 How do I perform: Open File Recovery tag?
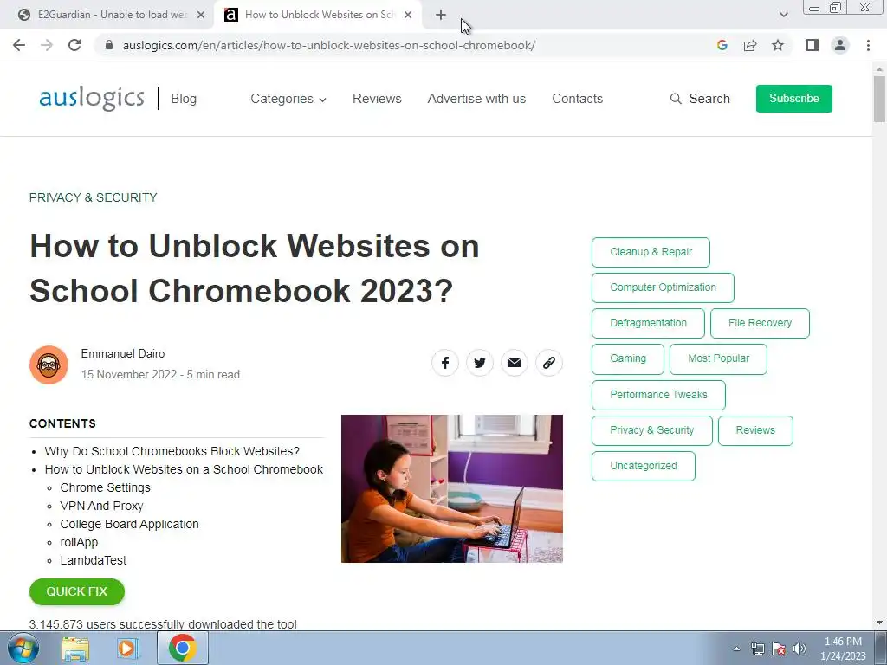(760, 324)
